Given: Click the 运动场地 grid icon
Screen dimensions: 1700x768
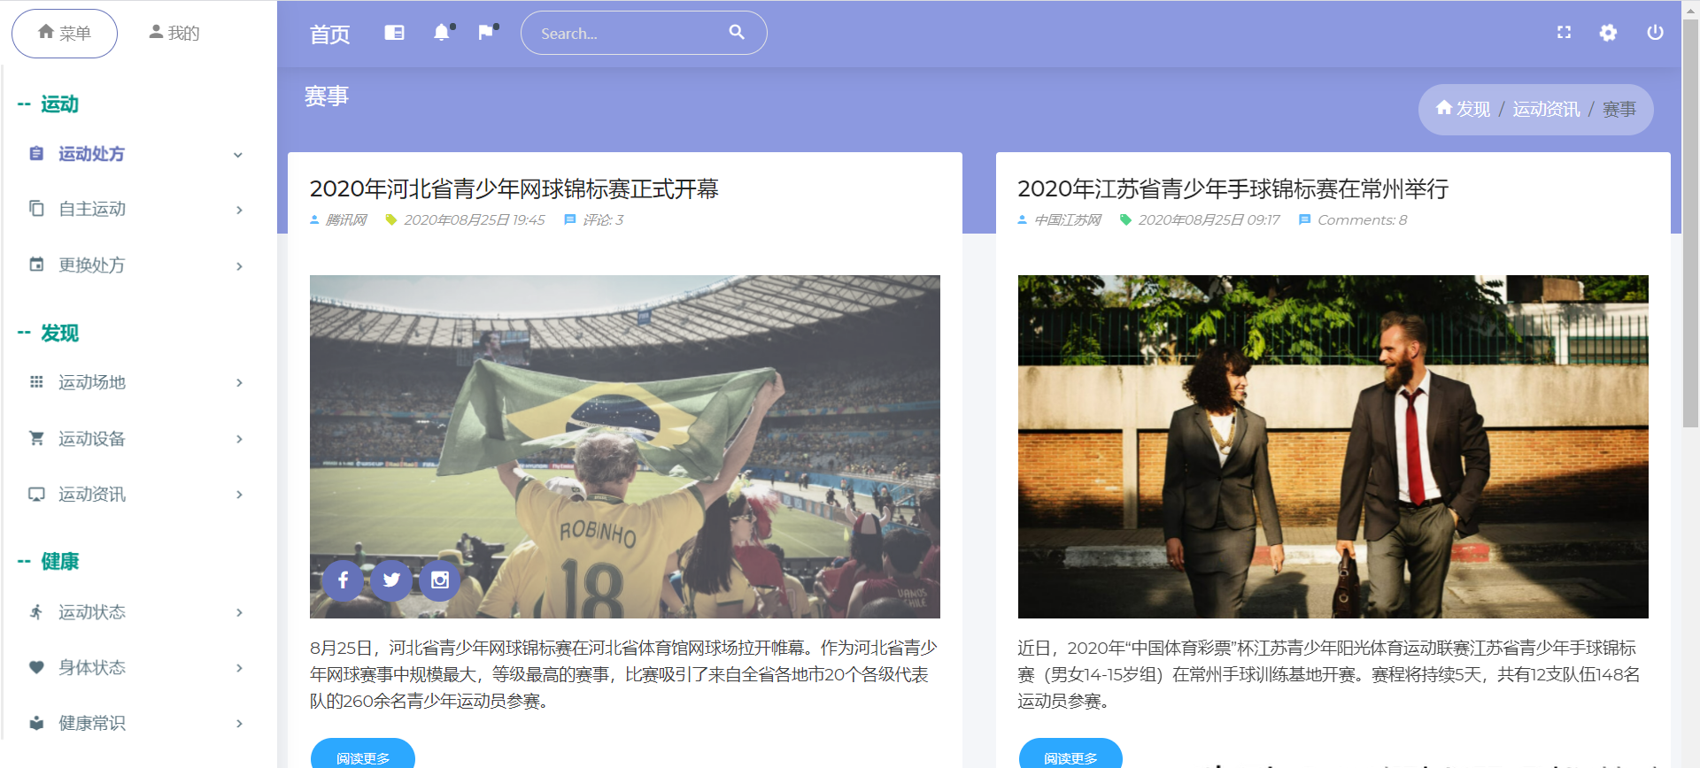Looking at the screenshot, I should 36,382.
